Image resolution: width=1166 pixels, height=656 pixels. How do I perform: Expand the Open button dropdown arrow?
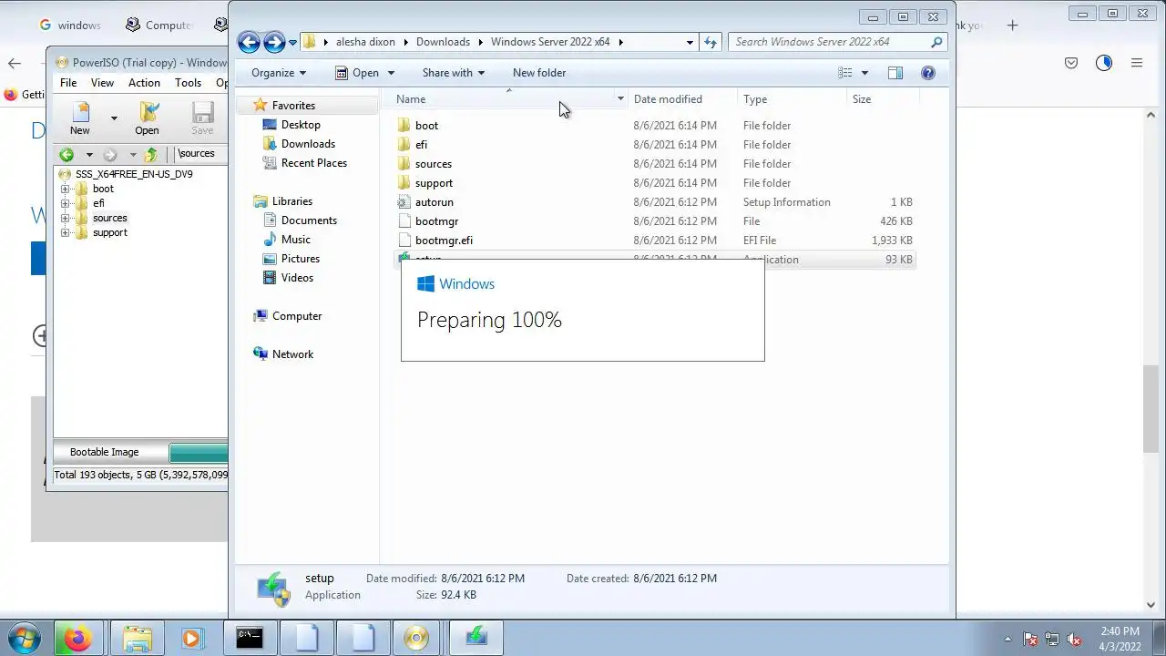[x=391, y=73]
